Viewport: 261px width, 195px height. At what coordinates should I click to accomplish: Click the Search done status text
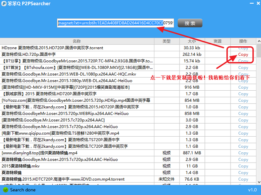(23, 190)
